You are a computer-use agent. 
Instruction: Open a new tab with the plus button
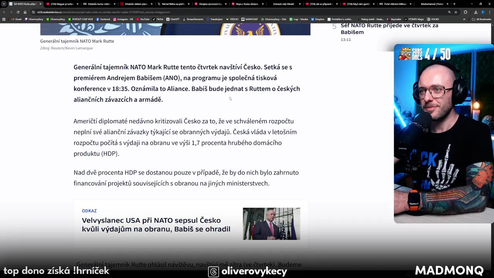point(454,4)
